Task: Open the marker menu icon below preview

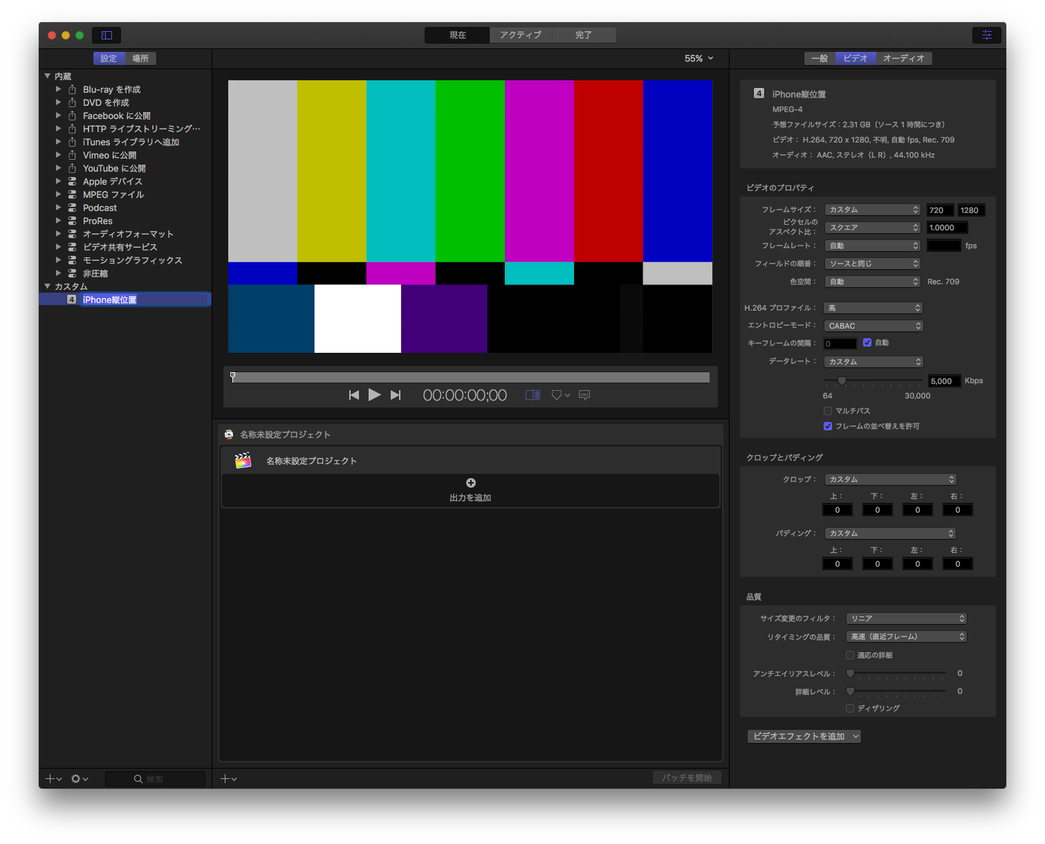Action: coord(560,395)
